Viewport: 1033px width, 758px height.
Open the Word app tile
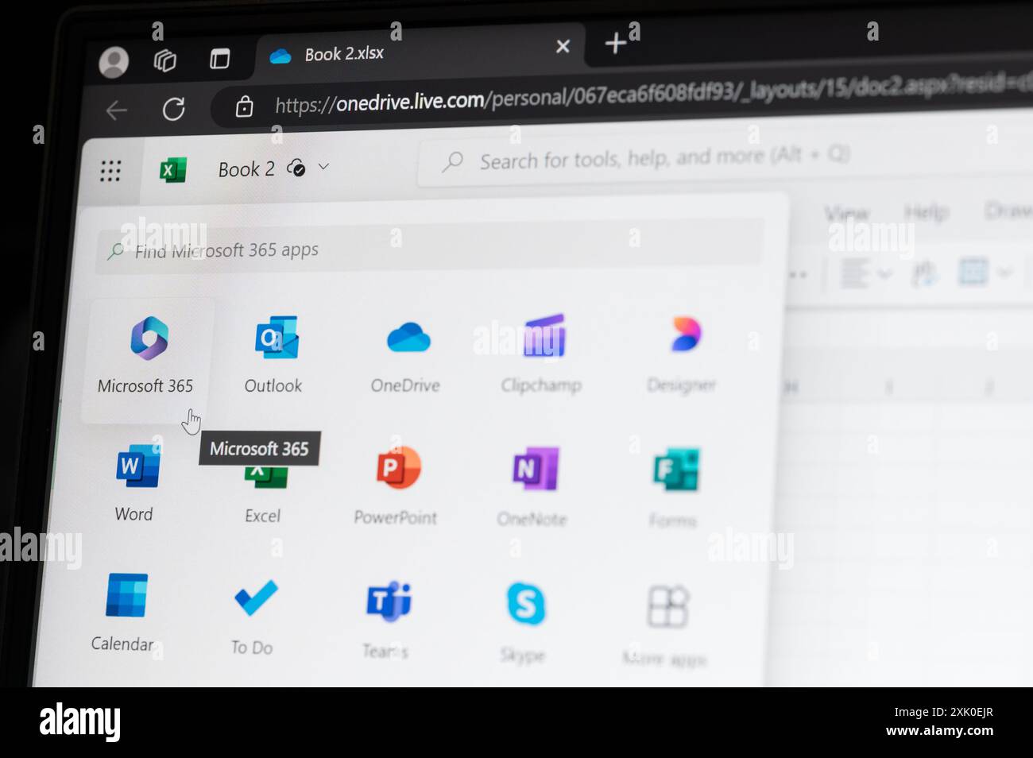coord(136,483)
